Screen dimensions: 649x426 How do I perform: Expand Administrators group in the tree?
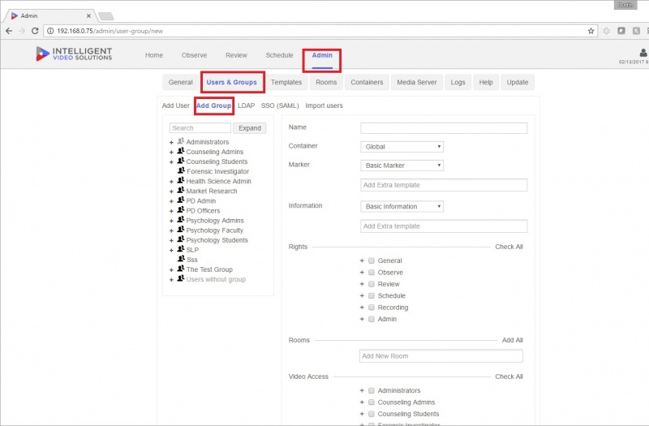click(x=171, y=143)
